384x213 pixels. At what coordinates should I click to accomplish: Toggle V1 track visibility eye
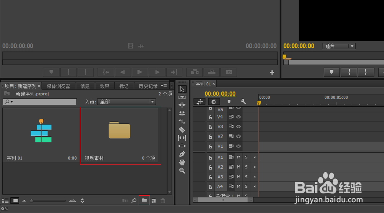click(238, 146)
